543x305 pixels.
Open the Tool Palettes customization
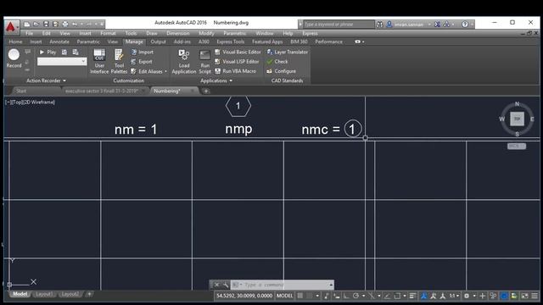pos(119,61)
